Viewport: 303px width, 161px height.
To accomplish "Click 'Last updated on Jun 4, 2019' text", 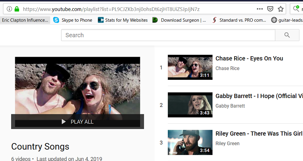I will pyautogui.click(x=69, y=159).
